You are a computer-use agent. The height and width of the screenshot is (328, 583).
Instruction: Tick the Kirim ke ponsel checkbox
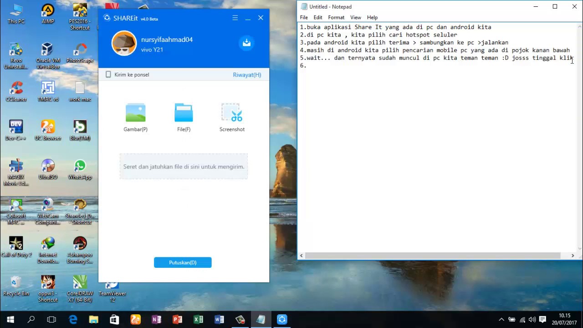pos(108,74)
